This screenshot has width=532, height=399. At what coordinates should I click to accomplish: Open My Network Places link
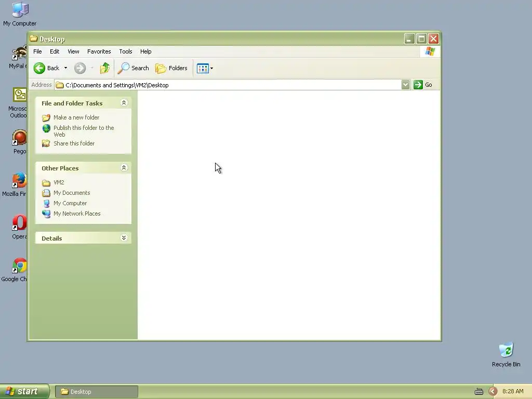77,214
